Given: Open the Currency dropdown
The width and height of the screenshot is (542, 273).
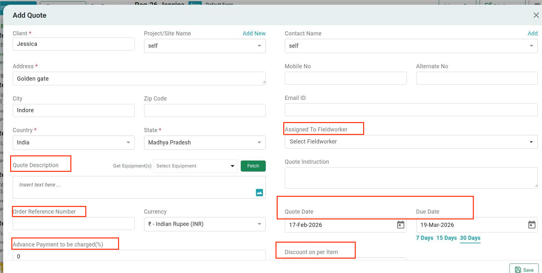Looking at the screenshot, I should coord(205,224).
